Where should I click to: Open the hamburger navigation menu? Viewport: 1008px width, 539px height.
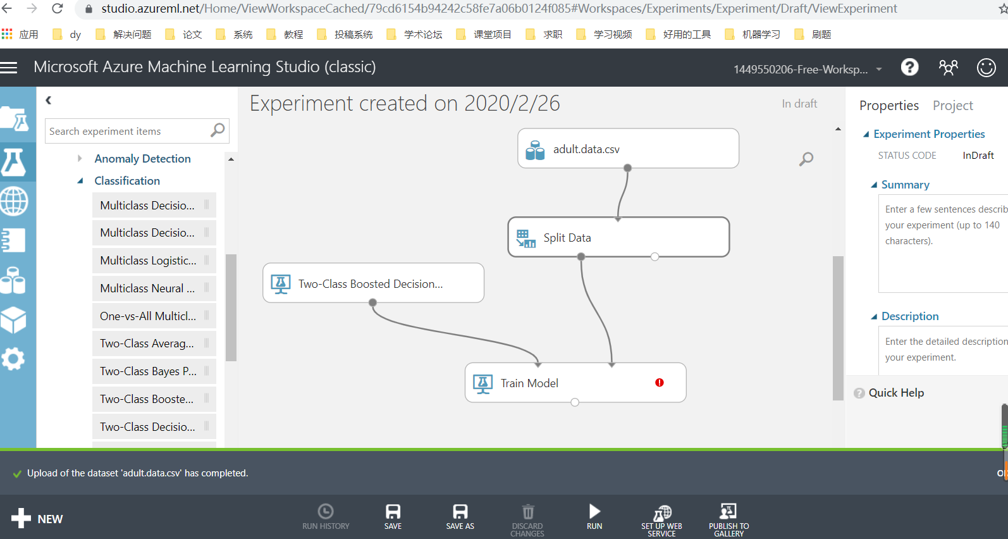[x=9, y=67]
